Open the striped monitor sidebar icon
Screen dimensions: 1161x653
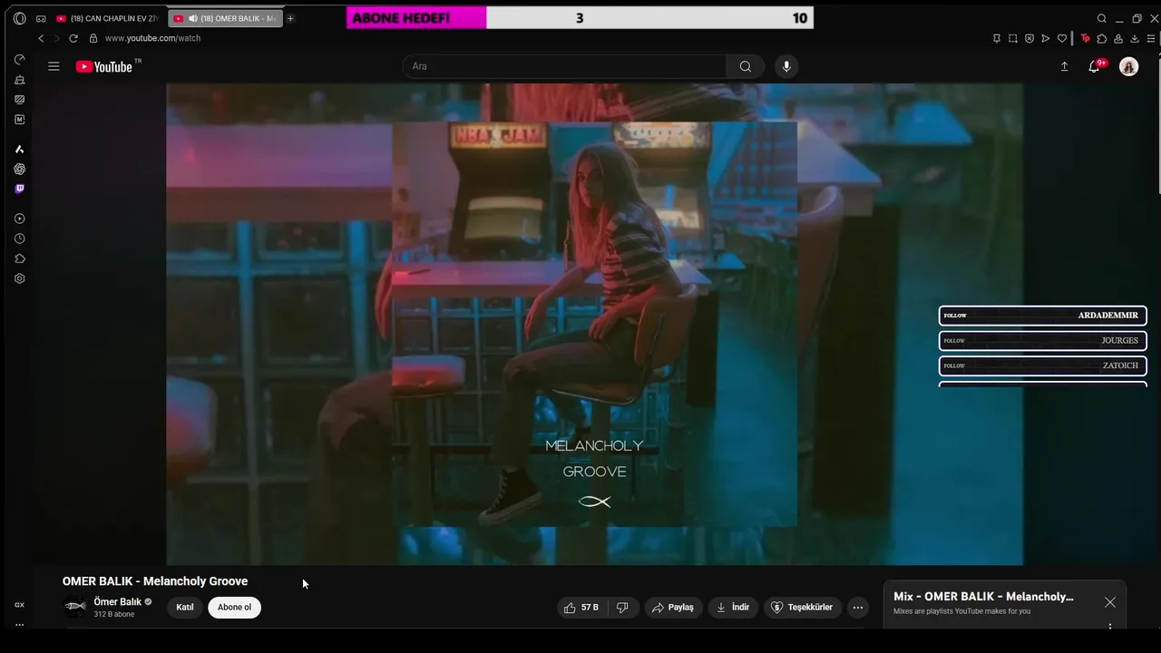coord(19,100)
